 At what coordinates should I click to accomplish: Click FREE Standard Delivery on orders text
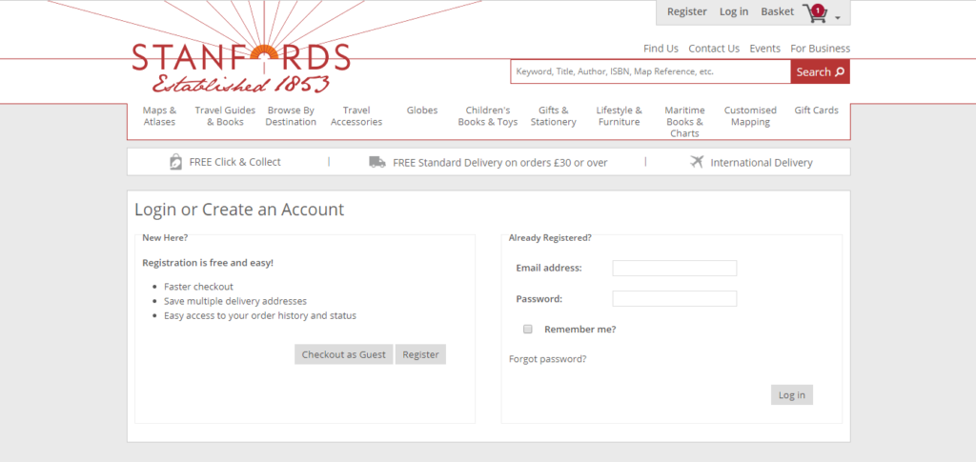(x=499, y=163)
